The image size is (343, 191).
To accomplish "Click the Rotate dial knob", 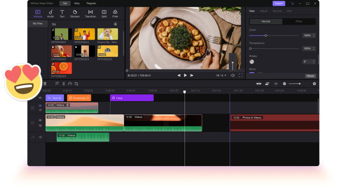I will (252, 62).
